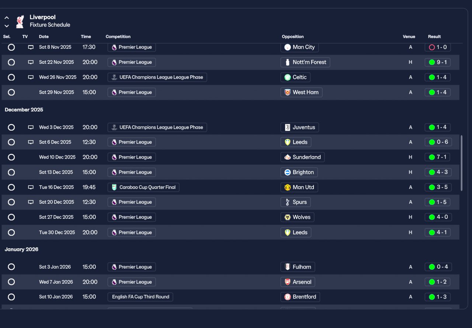Click the date "Sat 27 Dec 2025"

[x=57, y=217]
